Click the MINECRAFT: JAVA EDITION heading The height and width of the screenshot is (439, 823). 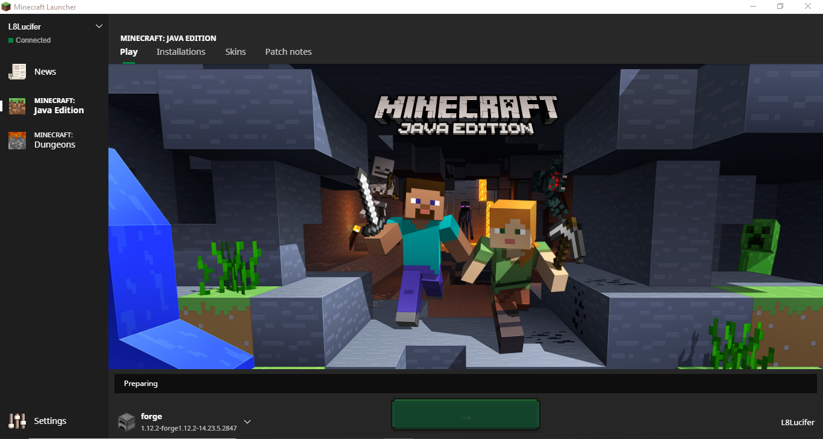pos(168,39)
